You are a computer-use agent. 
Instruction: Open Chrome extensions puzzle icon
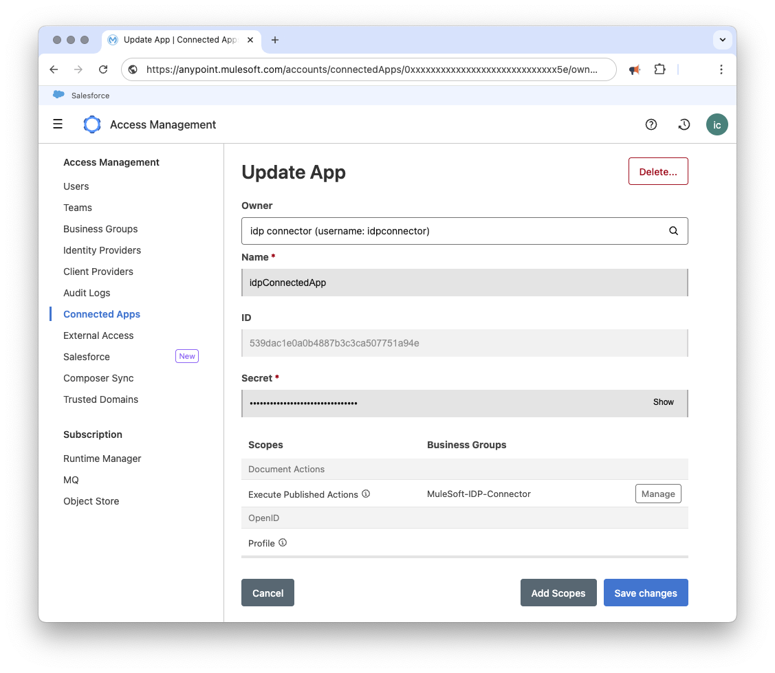(659, 69)
